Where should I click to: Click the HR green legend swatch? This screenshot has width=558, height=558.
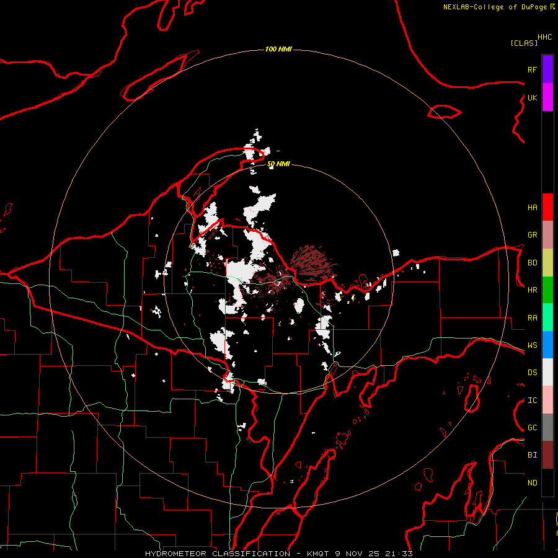547,290
